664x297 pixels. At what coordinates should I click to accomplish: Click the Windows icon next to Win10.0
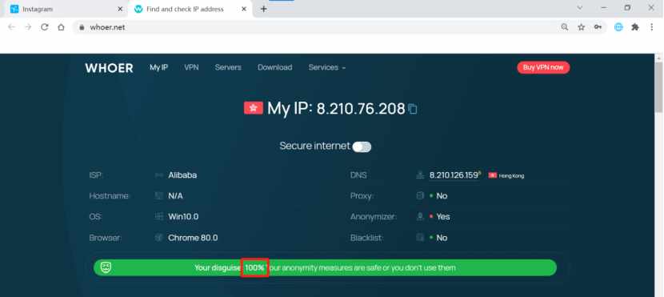click(159, 216)
